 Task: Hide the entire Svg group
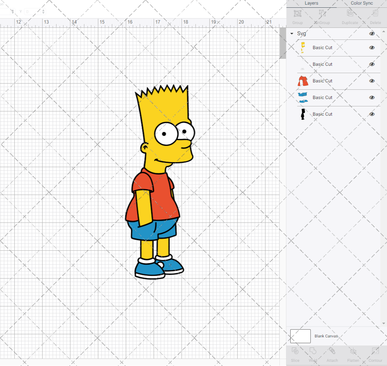[x=372, y=34]
